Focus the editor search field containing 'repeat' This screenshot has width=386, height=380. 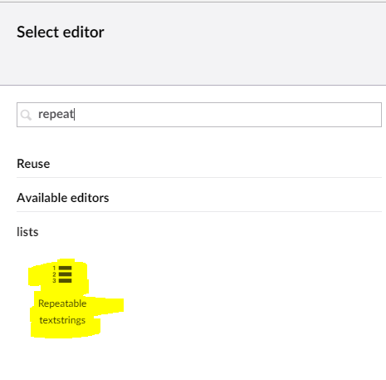tap(199, 115)
